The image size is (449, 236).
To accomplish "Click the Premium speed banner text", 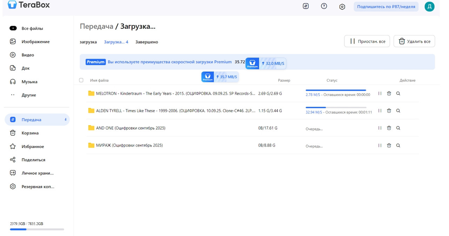I will point(170,62).
